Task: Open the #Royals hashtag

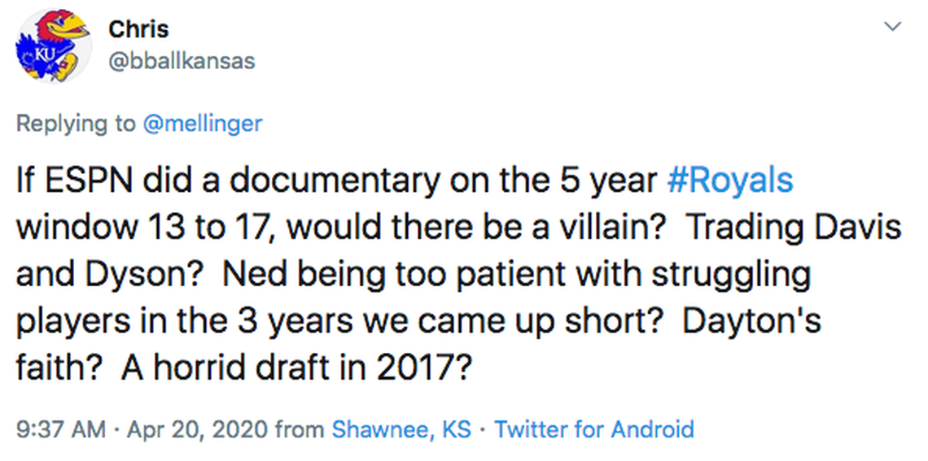Action: tap(729, 181)
